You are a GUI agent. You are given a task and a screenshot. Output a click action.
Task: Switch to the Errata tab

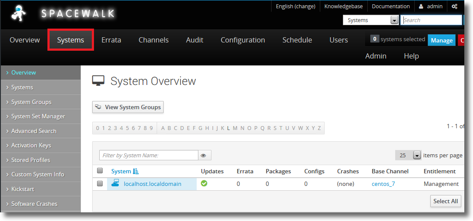111,40
